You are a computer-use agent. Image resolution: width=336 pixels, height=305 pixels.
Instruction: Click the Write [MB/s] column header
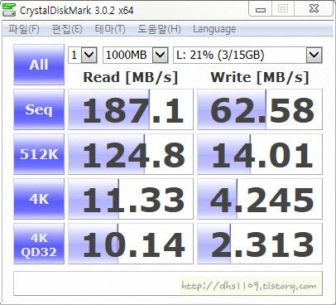260,77
